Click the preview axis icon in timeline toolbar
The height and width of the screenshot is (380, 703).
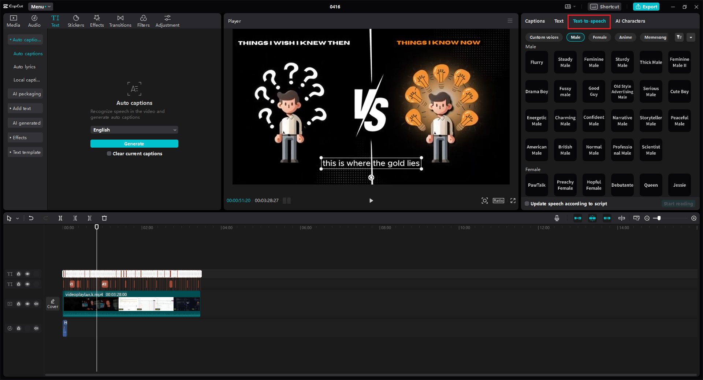pos(636,218)
